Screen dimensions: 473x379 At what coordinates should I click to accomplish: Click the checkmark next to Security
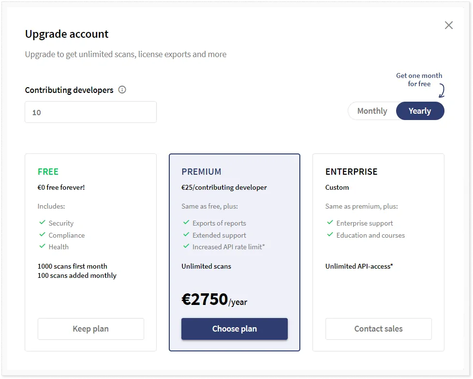(x=42, y=223)
